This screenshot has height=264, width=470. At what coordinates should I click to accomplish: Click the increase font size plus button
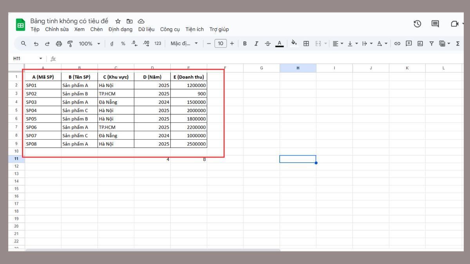point(232,43)
